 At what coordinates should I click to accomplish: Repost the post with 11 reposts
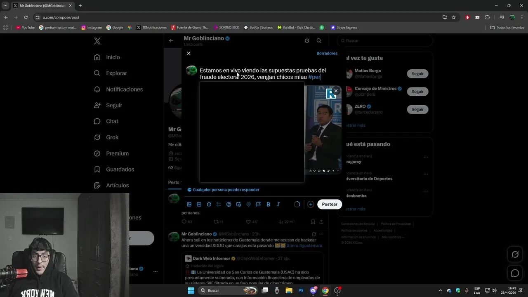point(218,222)
